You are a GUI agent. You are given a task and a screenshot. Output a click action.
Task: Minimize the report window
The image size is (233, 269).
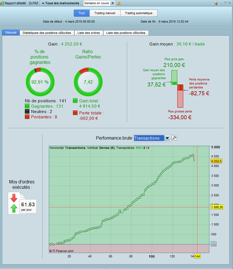point(221,3)
